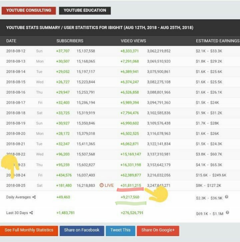Click the SUBSCRIBERS column header

pos(70,41)
